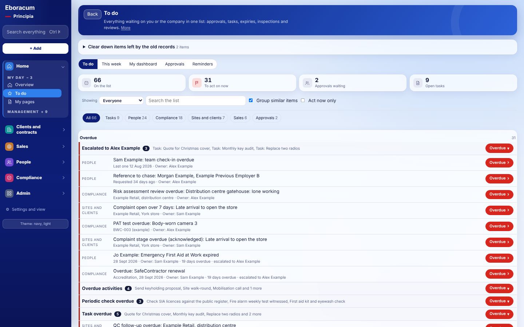Click the Compliance shield icon
524x327 pixels.
[9, 178]
